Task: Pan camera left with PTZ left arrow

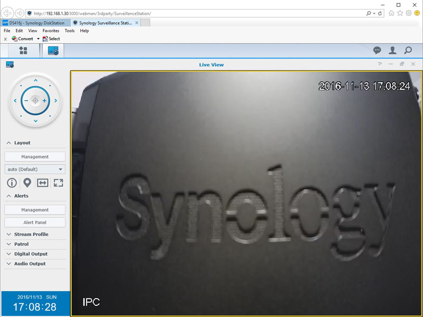Action: 15,100
